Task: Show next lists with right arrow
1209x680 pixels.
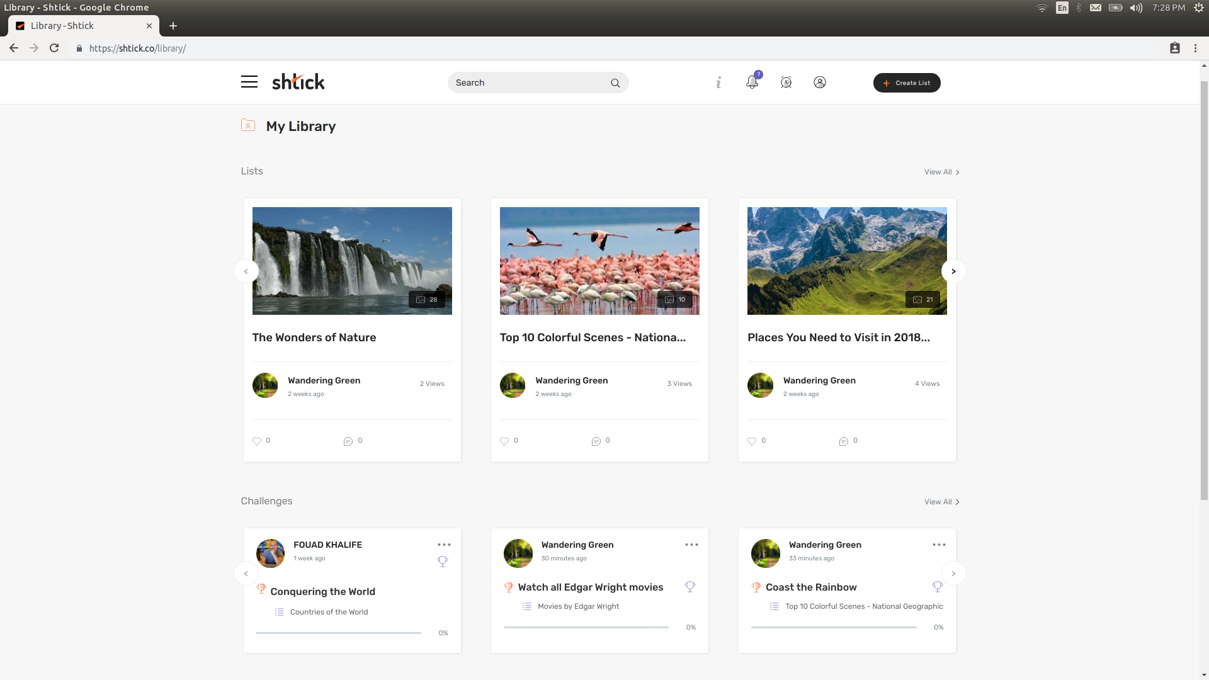Action: [953, 271]
